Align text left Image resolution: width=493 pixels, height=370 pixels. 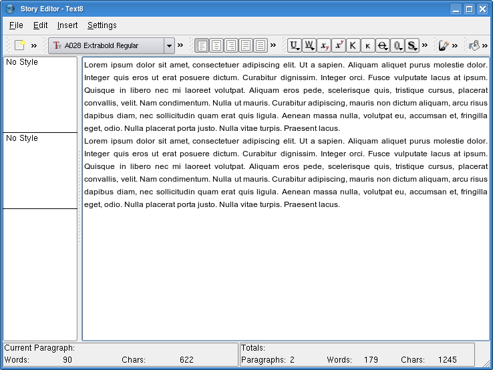point(202,45)
